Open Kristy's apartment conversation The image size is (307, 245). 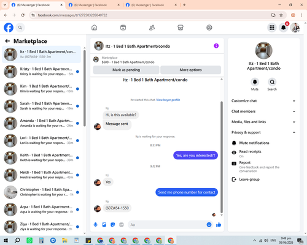point(41,72)
